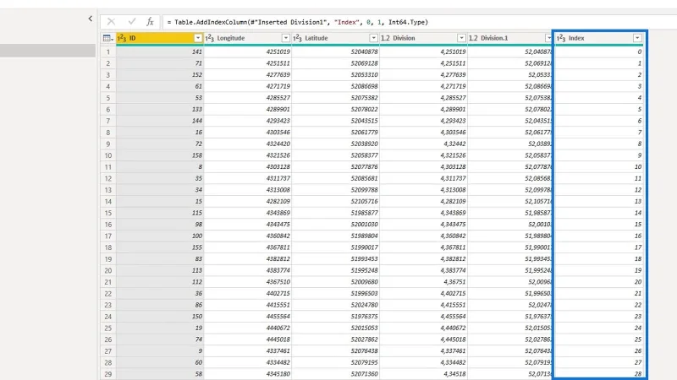
Task: Select the Latitude column header
Action: pyautogui.click(x=335, y=38)
